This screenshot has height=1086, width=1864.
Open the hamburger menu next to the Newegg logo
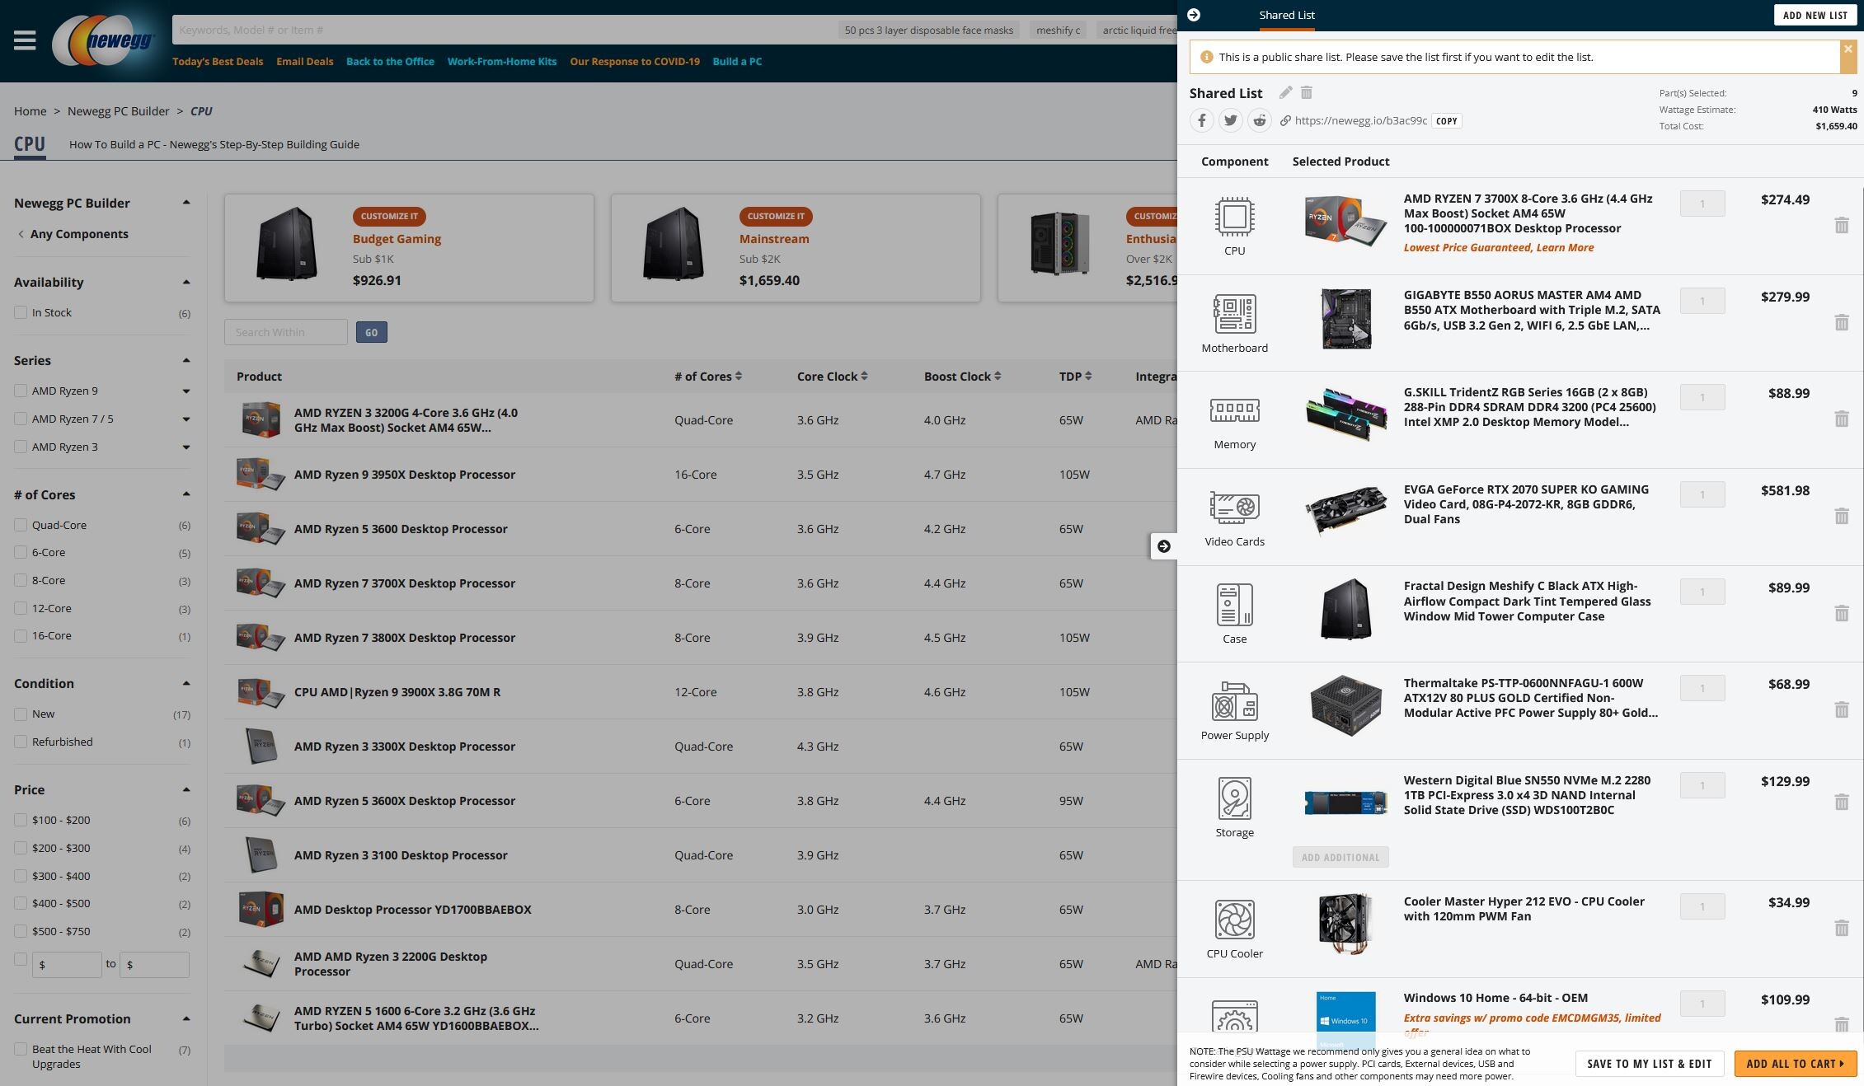pyautogui.click(x=25, y=40)
